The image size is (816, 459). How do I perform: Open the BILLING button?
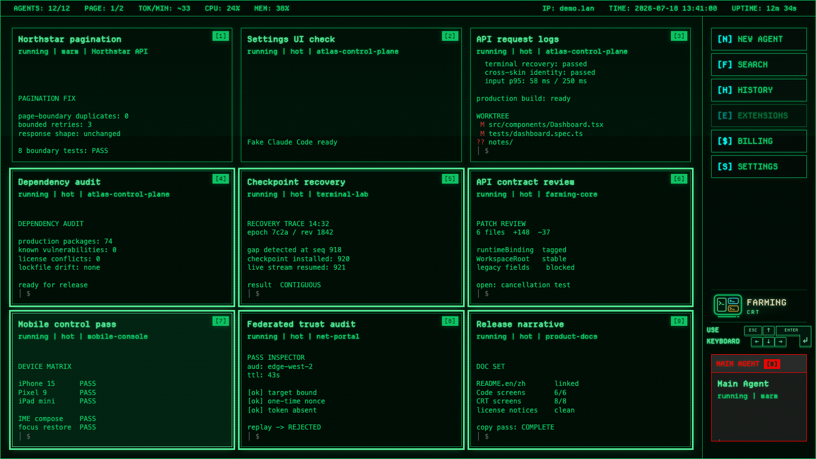(x=759, y=141)
